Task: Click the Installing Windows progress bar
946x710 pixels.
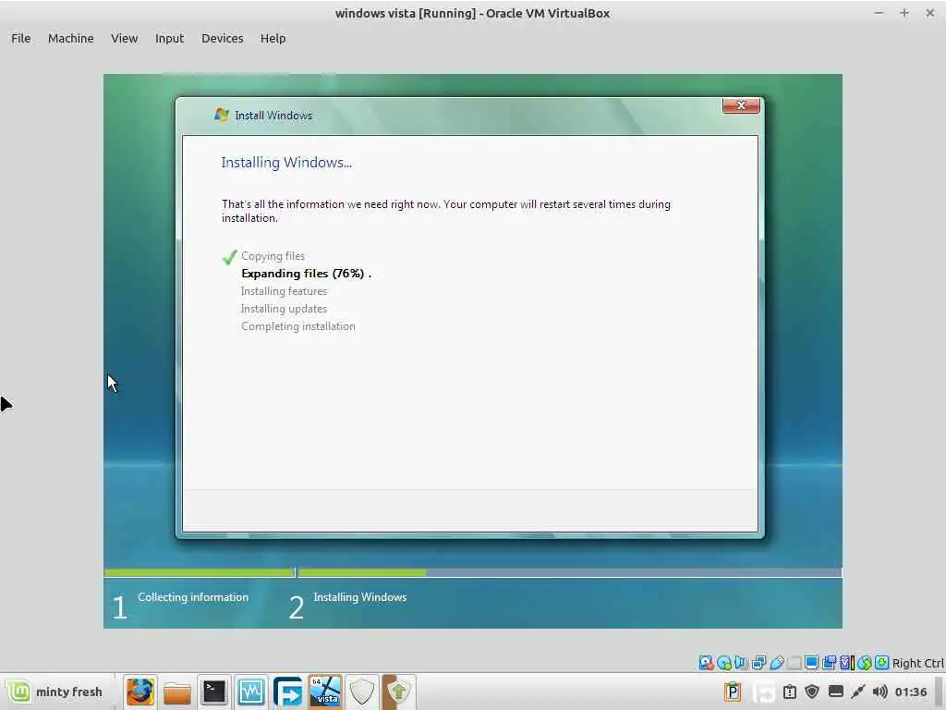Action: [569, 572]
